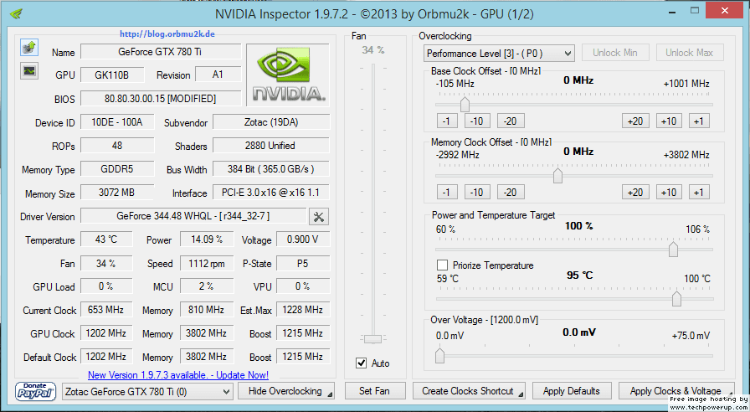Image resolution: width=750 pixels, height=412 pixels.
Task: Open the hardware monitor graph icon
Action: 29,71
